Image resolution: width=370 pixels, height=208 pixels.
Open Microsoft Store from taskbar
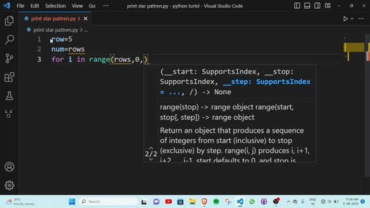pyautogui.click(x=180, y=202)
